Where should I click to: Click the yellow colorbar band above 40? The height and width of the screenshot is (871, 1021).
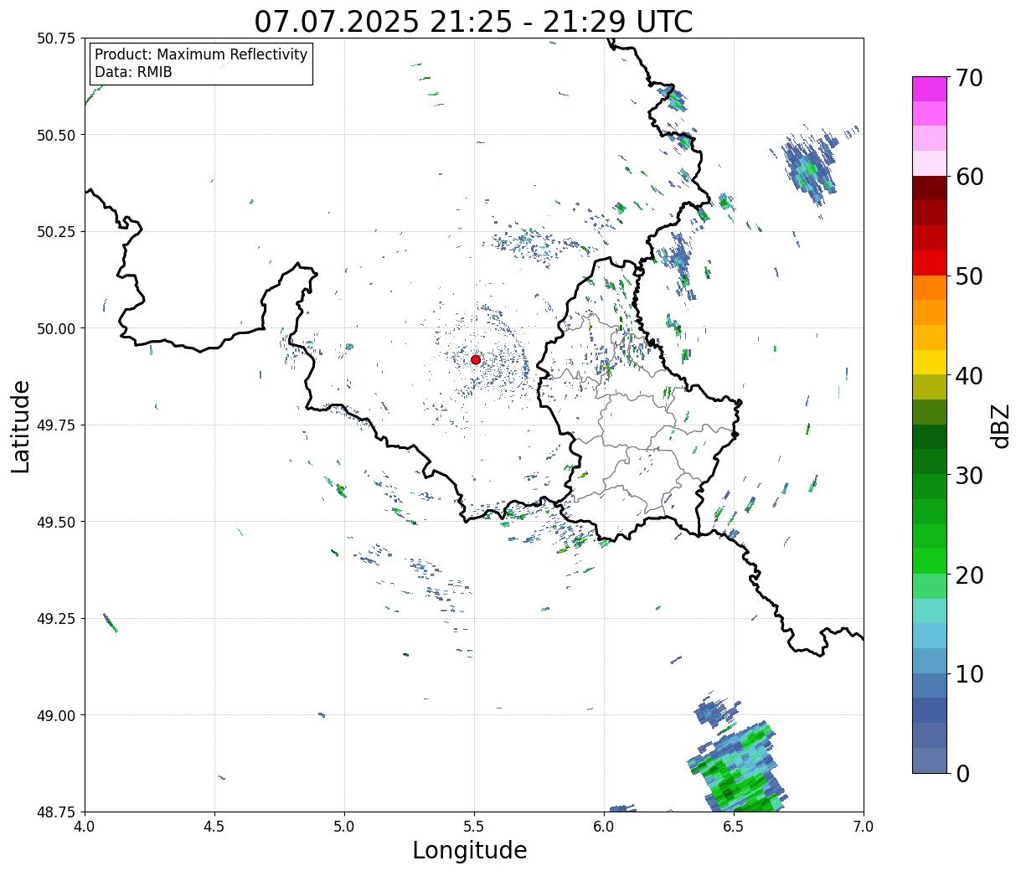pyautogui.click(x=929, y=362)
